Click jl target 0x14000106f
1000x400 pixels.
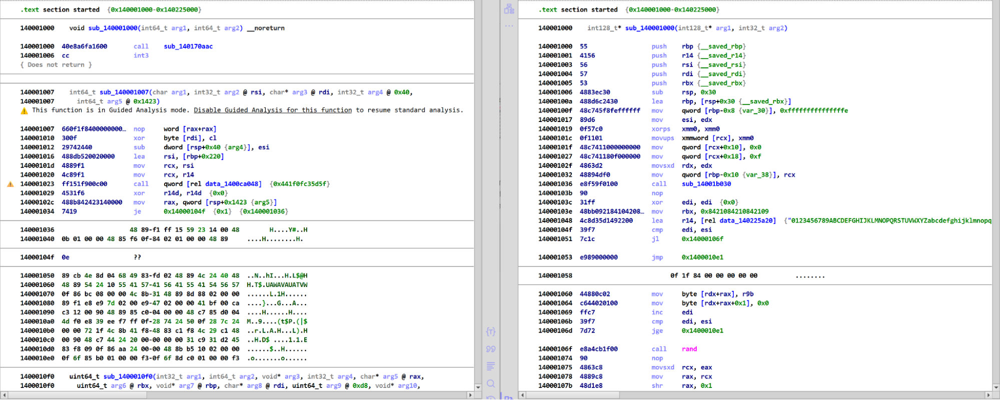(702, 239)
